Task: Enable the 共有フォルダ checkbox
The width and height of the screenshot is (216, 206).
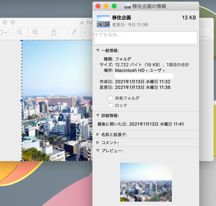Action: (x=110, y=98)
